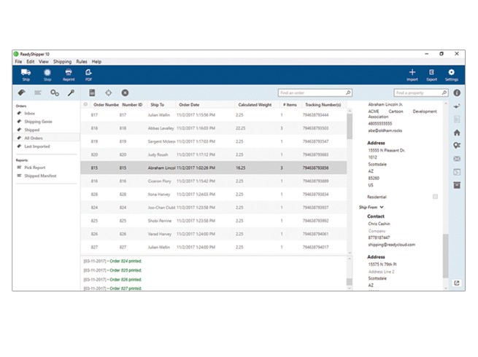This screenshot has width=478, height=357.
Task: Sort by # Items column header
Action: point(290,104)
